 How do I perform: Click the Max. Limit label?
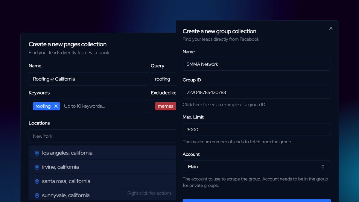coord(193,117)
